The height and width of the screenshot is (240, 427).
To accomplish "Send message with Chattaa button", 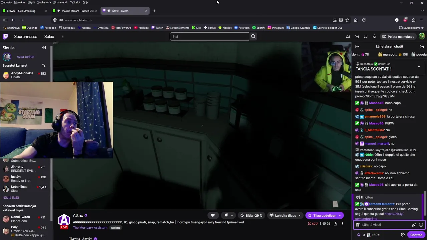I will (416, 235).
